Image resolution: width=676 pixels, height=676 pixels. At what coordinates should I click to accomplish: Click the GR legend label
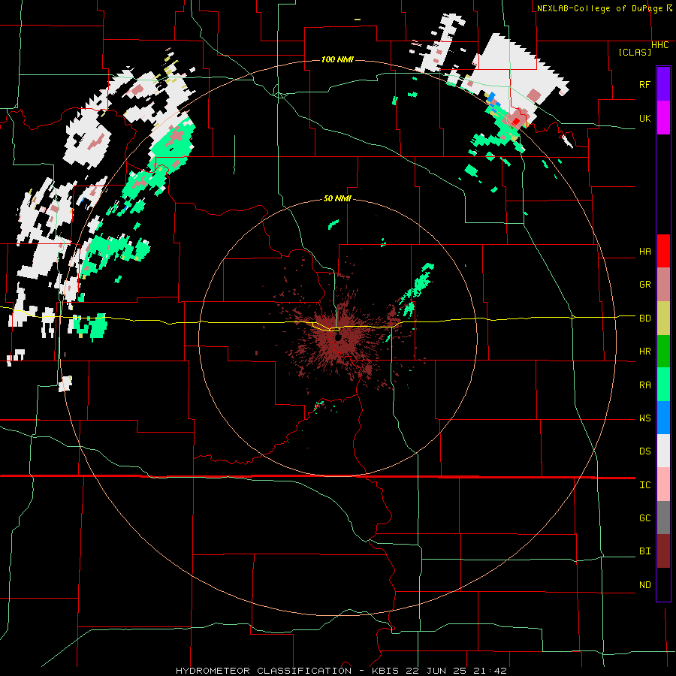(645, 285)
